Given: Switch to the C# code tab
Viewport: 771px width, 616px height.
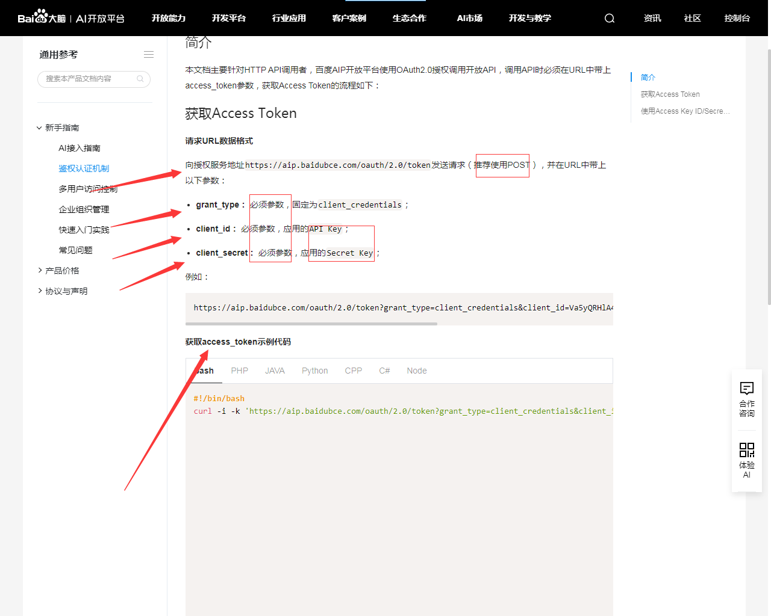Looking at the screenshot, I should coord(384,371).
